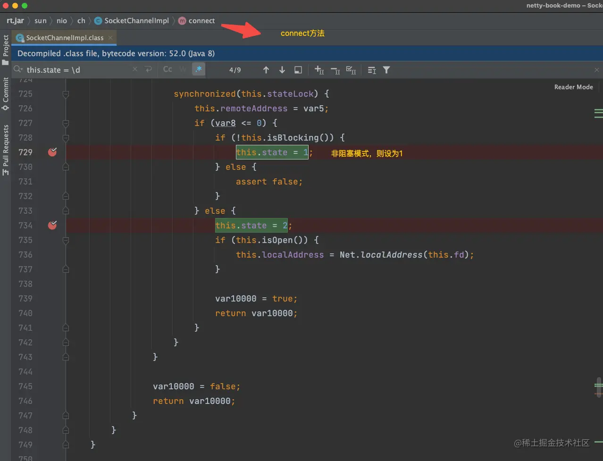Open search history magnifier dropdown
This screenshot has width=603, height=461.
coord(18,69)
